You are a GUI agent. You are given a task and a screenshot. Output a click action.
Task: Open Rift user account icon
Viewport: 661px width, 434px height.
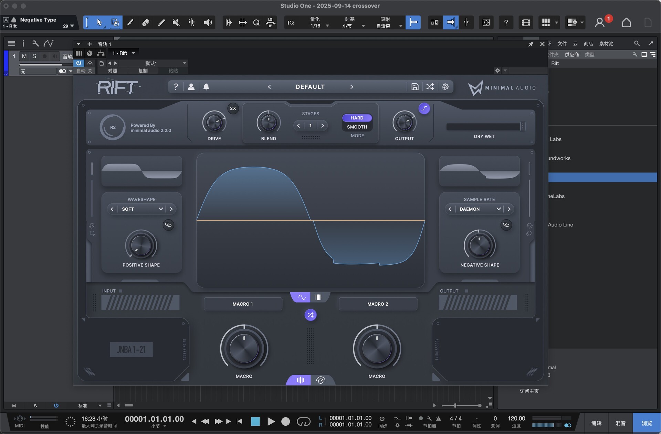[x=191, y=87]
